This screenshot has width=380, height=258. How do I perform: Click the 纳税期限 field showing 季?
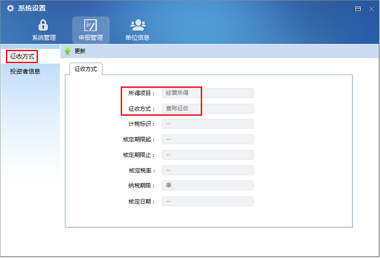pos(208,186)
